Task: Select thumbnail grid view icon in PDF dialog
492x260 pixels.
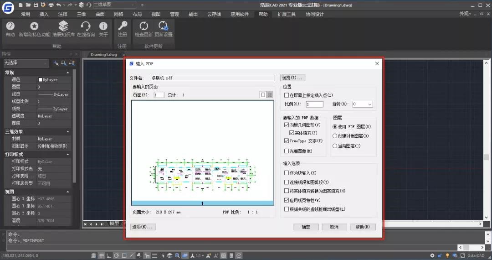Action: coord(270,94)
